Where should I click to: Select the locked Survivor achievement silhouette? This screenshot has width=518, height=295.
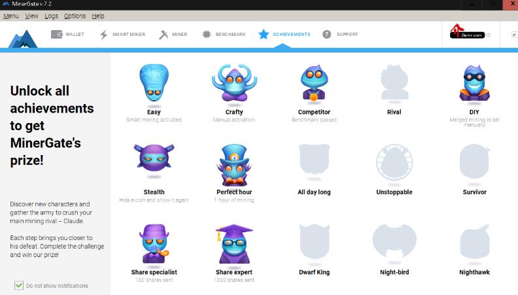(x=474, y=162)
